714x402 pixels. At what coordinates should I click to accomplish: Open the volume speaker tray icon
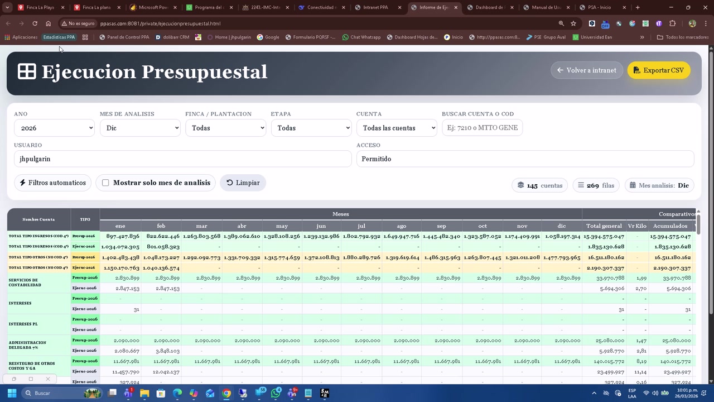[x=655, y=393]
